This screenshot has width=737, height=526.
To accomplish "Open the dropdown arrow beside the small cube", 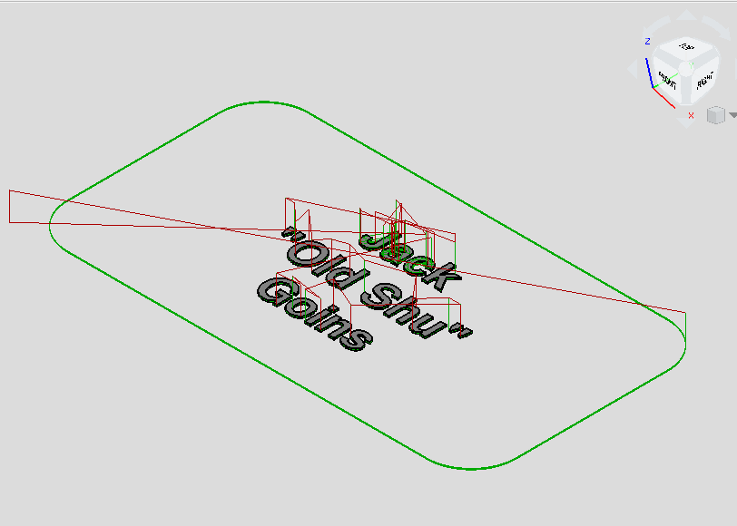I will coord(732,115).
